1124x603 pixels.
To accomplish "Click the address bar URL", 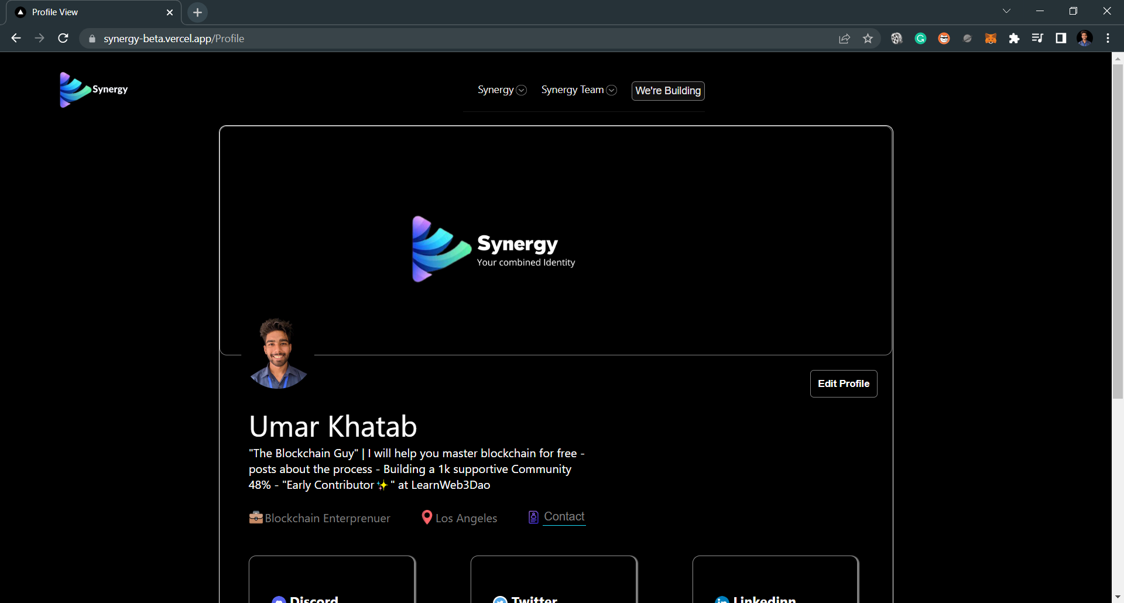I will [x=174, y=39].
